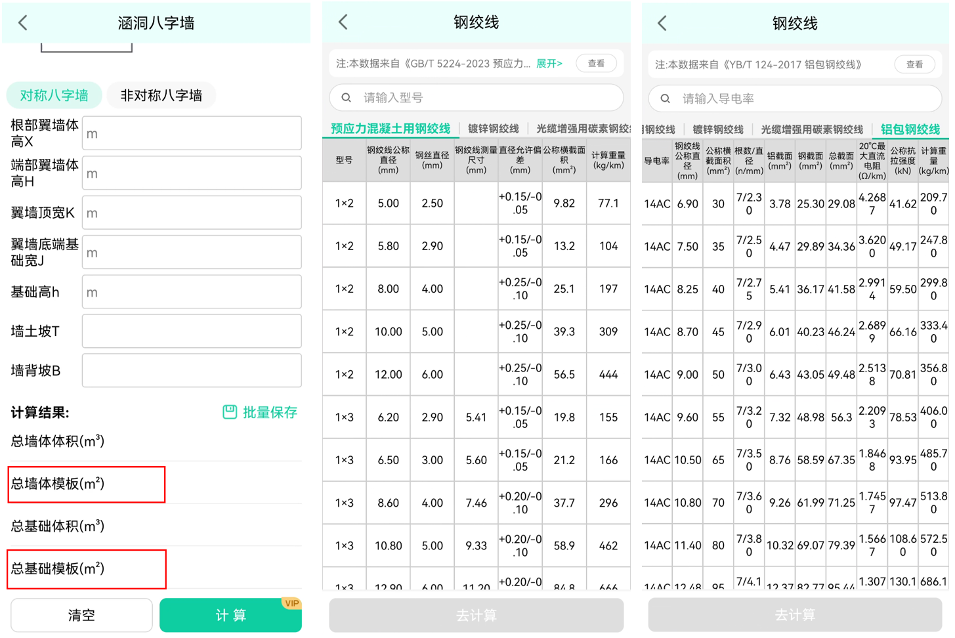
Task: Click search icon in 请输入型号 field
Action: pos(346,98)
